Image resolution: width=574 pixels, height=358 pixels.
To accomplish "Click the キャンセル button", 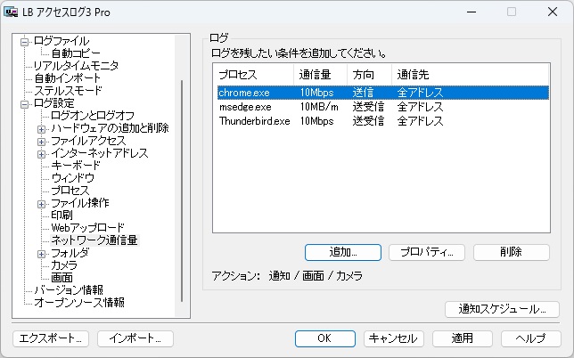I will point(394,338).
